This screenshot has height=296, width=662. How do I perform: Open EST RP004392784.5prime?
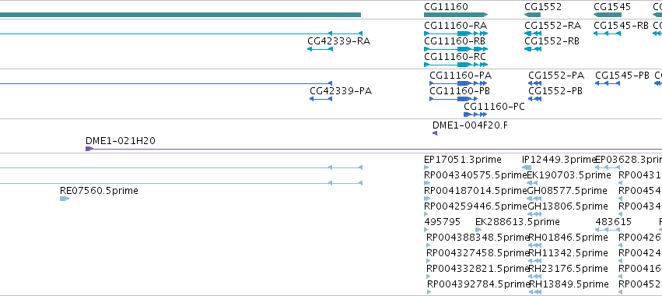tap(478, 284)
